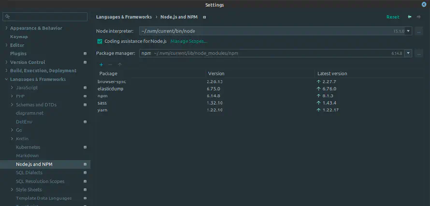Click icon beside Node.js and NPM breadcrumb
This screenshot has width=430, height=206.
point(204,17)
